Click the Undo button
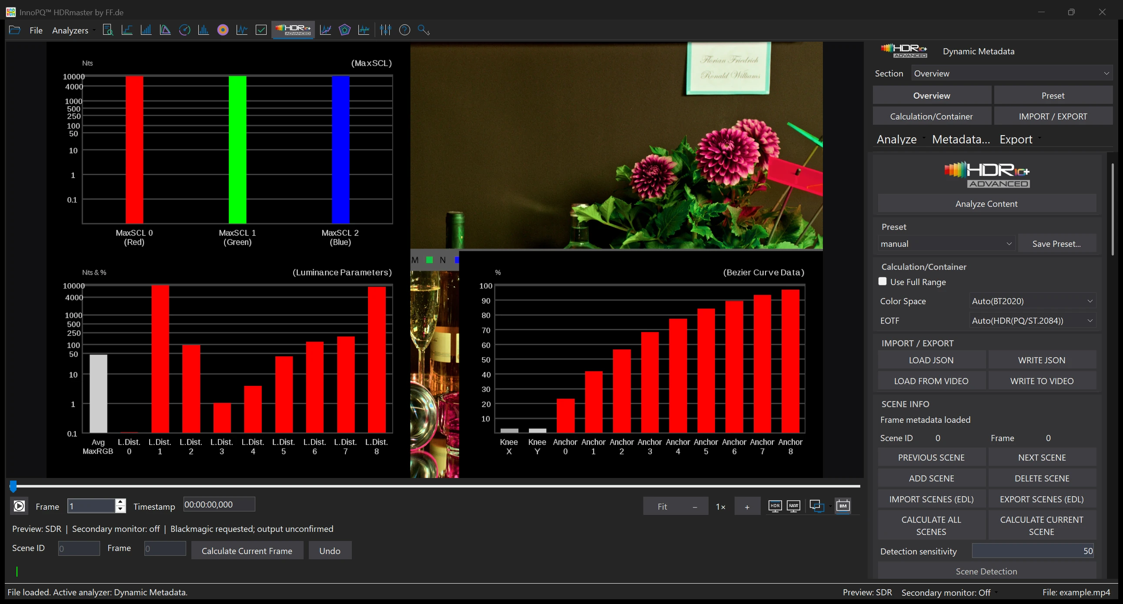Viewport: 1123px width, 604px height. pos(330,551)
